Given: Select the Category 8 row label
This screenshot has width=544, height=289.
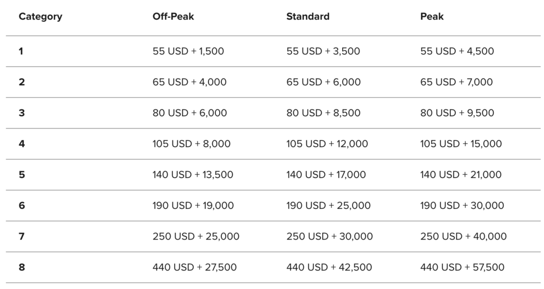Looking at the screenshot, I should coord(21,267).
